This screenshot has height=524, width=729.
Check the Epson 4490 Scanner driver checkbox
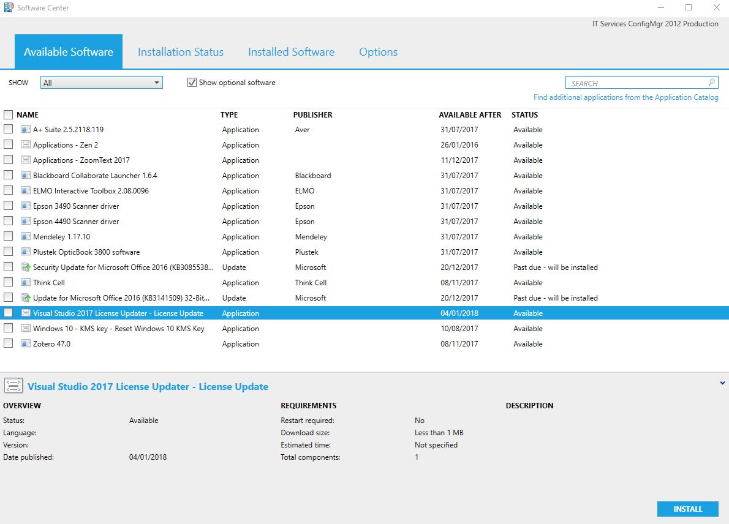pos(9,220)
